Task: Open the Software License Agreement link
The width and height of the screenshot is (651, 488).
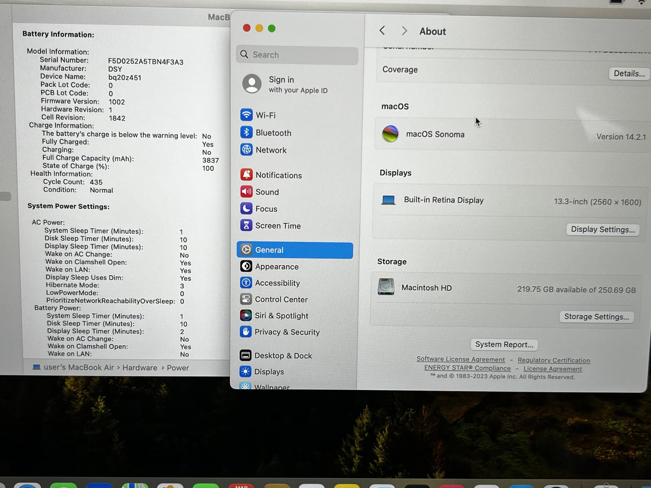Action: tap(461, 359)
